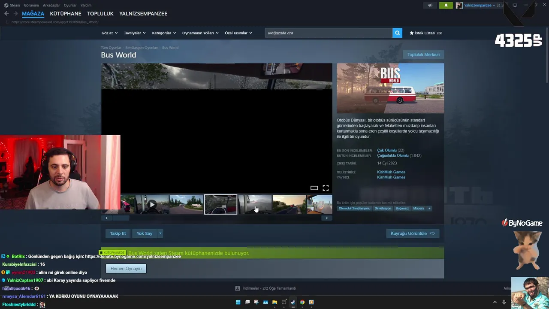Click the microphone icon in the system tray
The image size is (549, 309).
pyautogui.click(x=504, y=302)
